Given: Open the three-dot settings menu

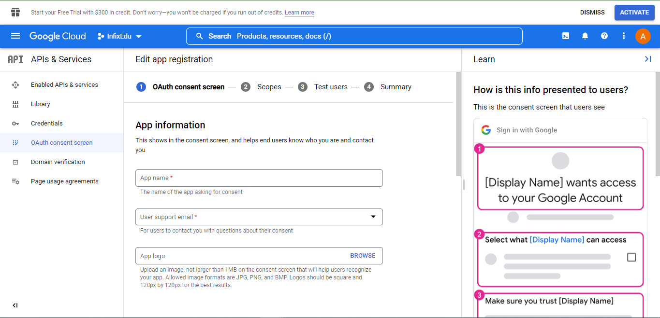Looking at the screenshot, I should click(x=624, y=36).
